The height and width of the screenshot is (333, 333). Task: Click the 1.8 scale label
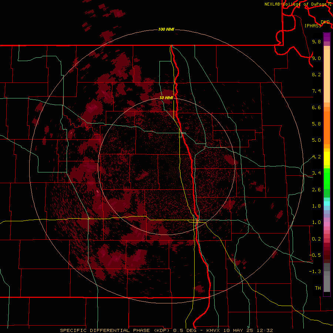pos(316,206)
